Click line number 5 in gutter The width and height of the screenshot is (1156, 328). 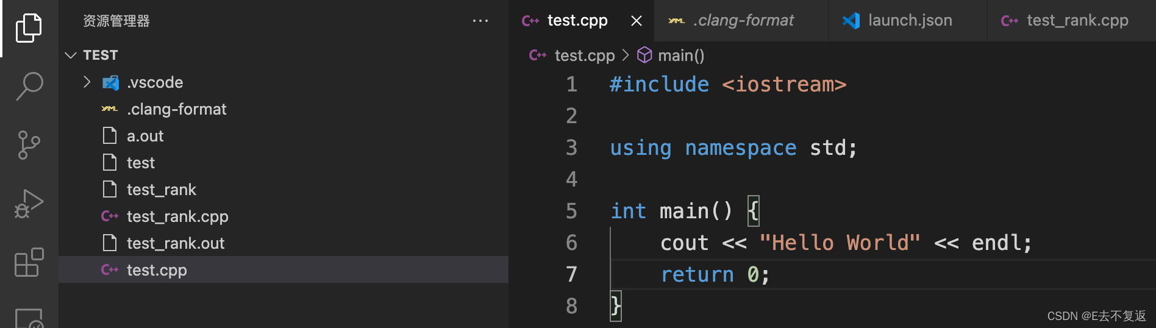pos(571,211)
